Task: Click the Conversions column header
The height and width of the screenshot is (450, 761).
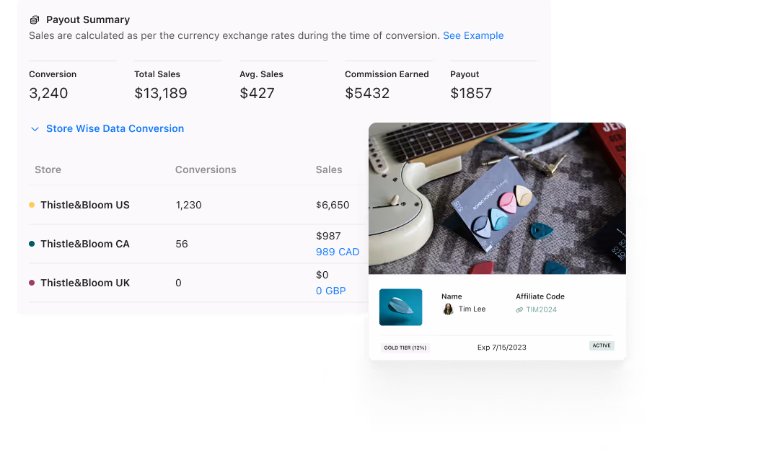Action: coord(206,169)
